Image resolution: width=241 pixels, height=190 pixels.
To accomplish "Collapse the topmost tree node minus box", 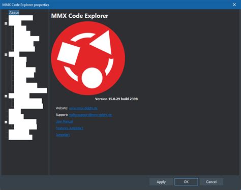I will tap(6, 23).
